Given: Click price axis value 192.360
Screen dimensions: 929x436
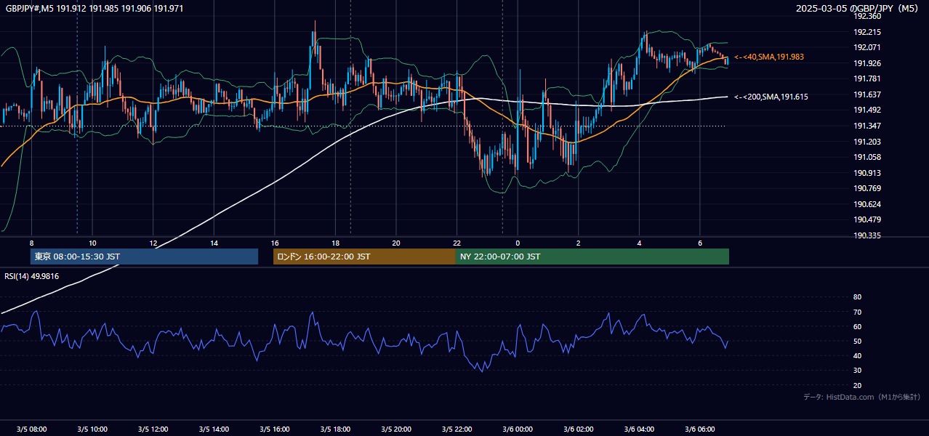Looking at the screenshot, I should (867, 16).
